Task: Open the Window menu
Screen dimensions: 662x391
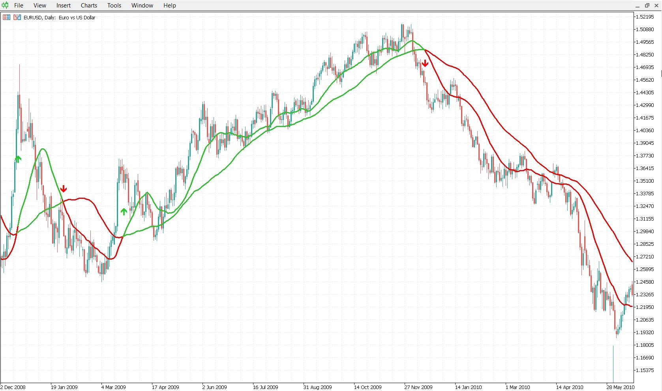Action: pyautogui.click(x=142, y=6)
